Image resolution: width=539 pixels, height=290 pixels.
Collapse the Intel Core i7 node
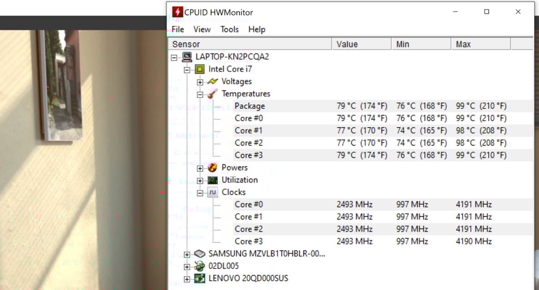[187, 70]
